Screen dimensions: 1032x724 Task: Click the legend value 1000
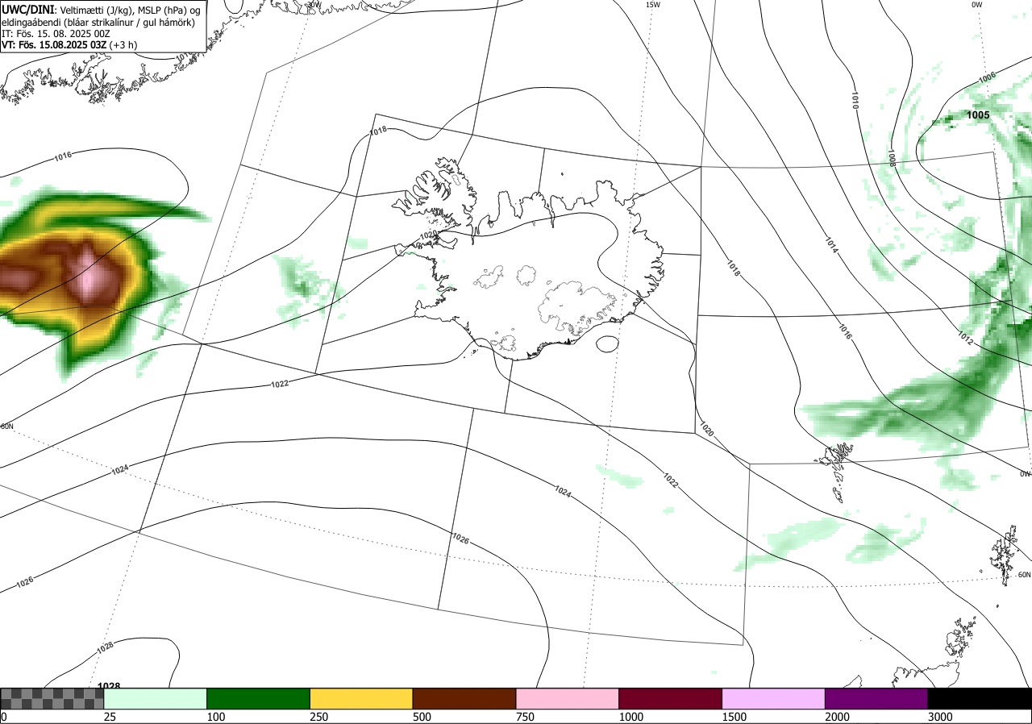pos(632,717)
